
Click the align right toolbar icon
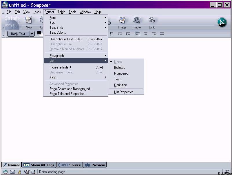click(x=154, y=34)
